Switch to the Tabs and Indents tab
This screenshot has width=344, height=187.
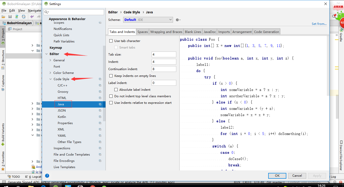(122, 32)
